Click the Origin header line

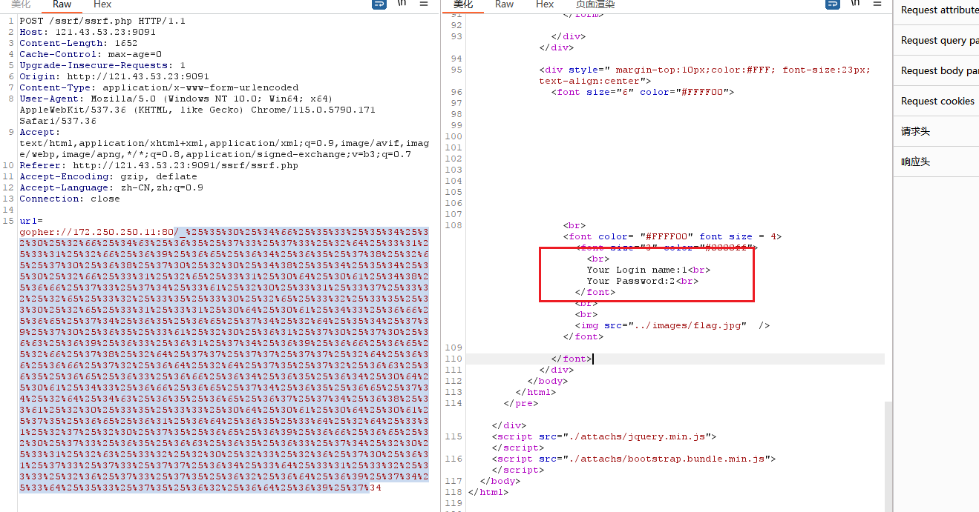[x=114, y=77]
